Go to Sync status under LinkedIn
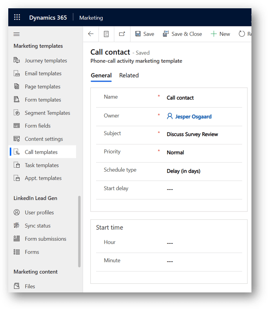This screenshot has width=268, height=309. [x=37, y=226]
